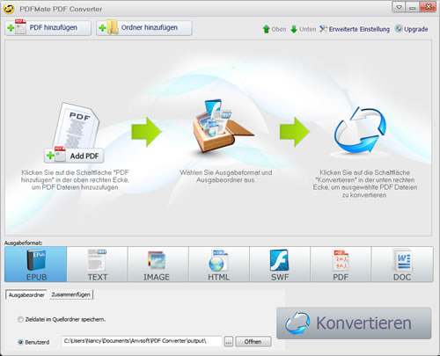
Task: Click the blue convert arrows illustration
Action: [360, 130]
